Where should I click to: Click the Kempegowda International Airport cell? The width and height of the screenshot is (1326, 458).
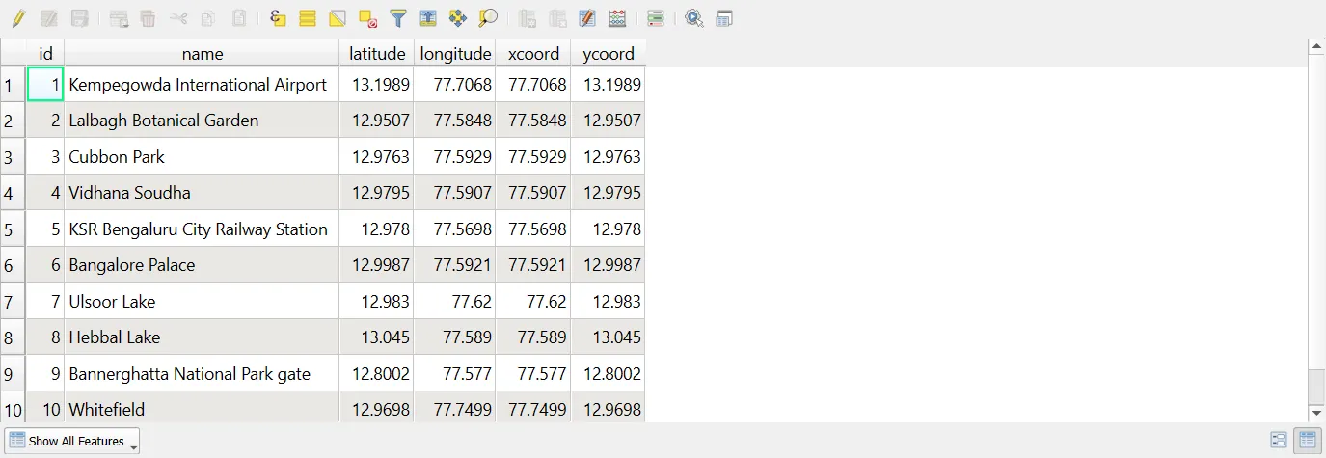(203, 85)
